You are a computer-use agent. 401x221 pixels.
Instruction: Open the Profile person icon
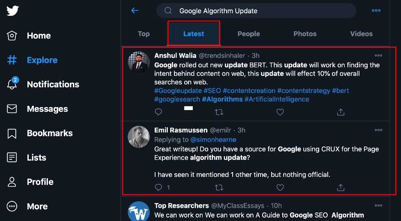tap(12, 182)
